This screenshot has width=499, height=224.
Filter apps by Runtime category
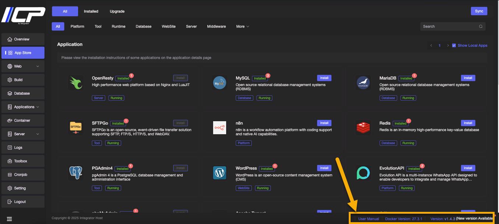[x=119, y=26]
